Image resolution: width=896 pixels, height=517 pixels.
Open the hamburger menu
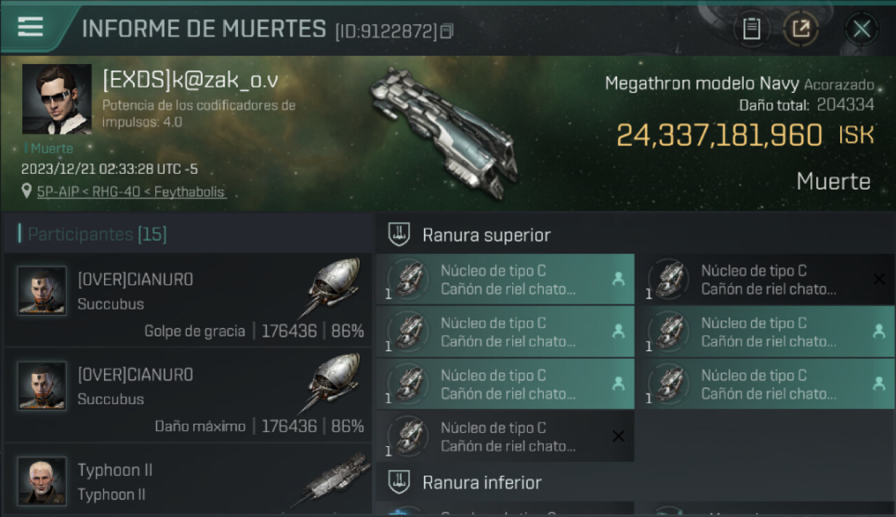tap(30, 28)
